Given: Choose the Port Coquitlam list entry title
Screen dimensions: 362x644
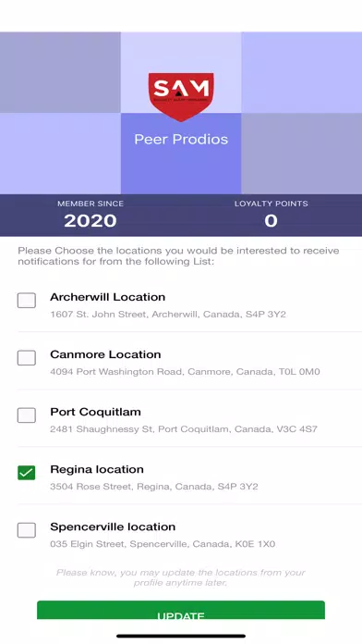Looking at the screenshot, I should 95,412.
